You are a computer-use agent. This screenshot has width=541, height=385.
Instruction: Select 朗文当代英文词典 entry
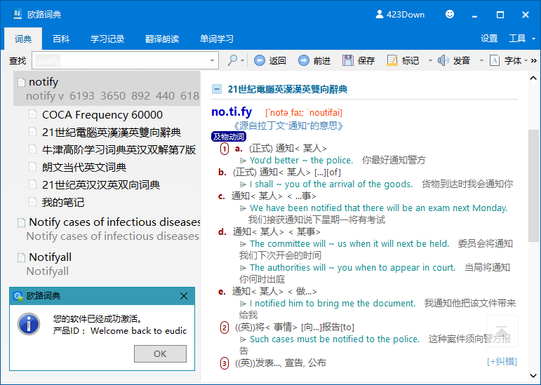pos(84,167)
